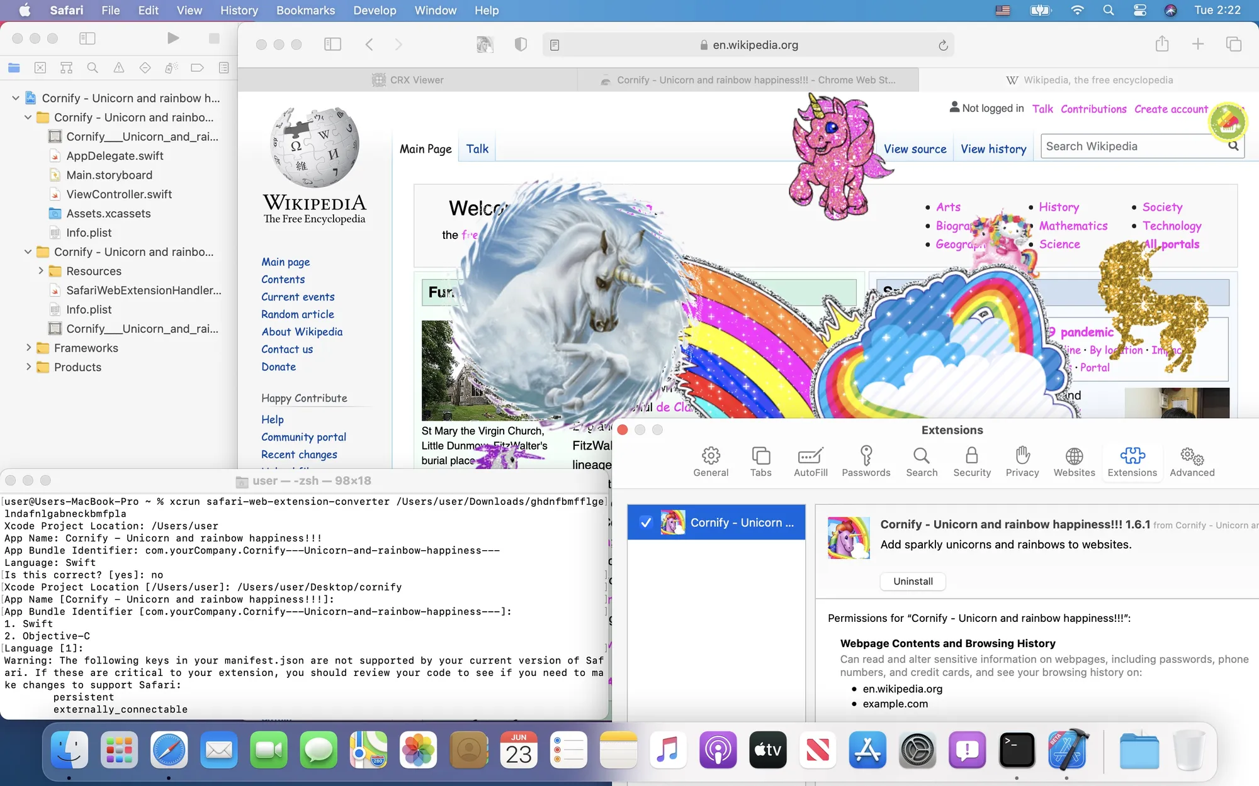Go forward in Safari

pyautogui.click(x=398, y=44)
